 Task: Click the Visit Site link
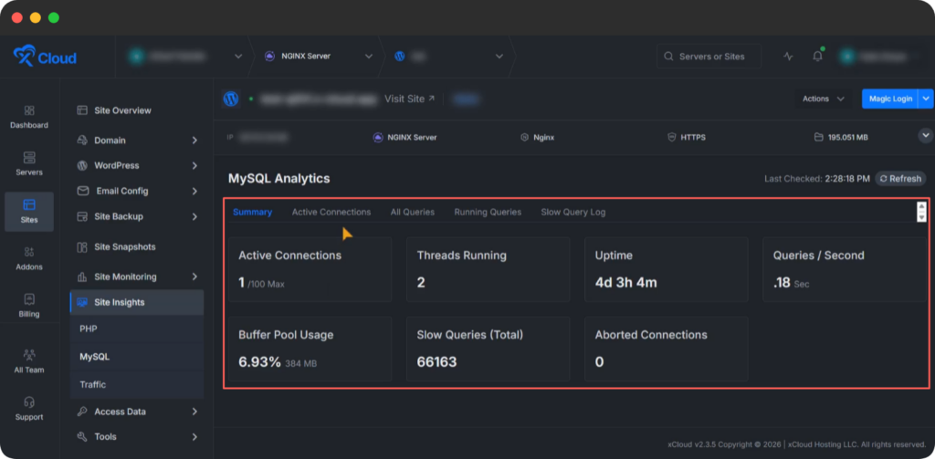(x=409, y=99)
